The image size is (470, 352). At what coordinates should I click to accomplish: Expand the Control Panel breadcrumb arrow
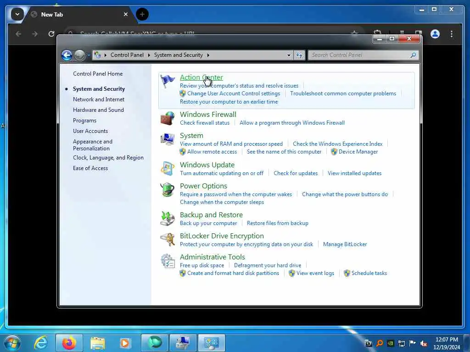click(149, 55)
